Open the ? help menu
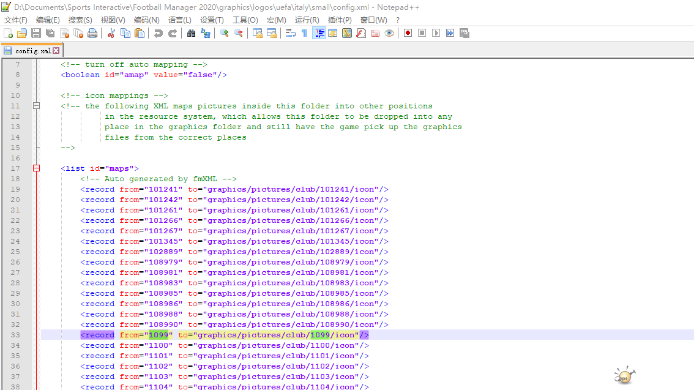The image size is (694, 390). click(x=397, y=20)
